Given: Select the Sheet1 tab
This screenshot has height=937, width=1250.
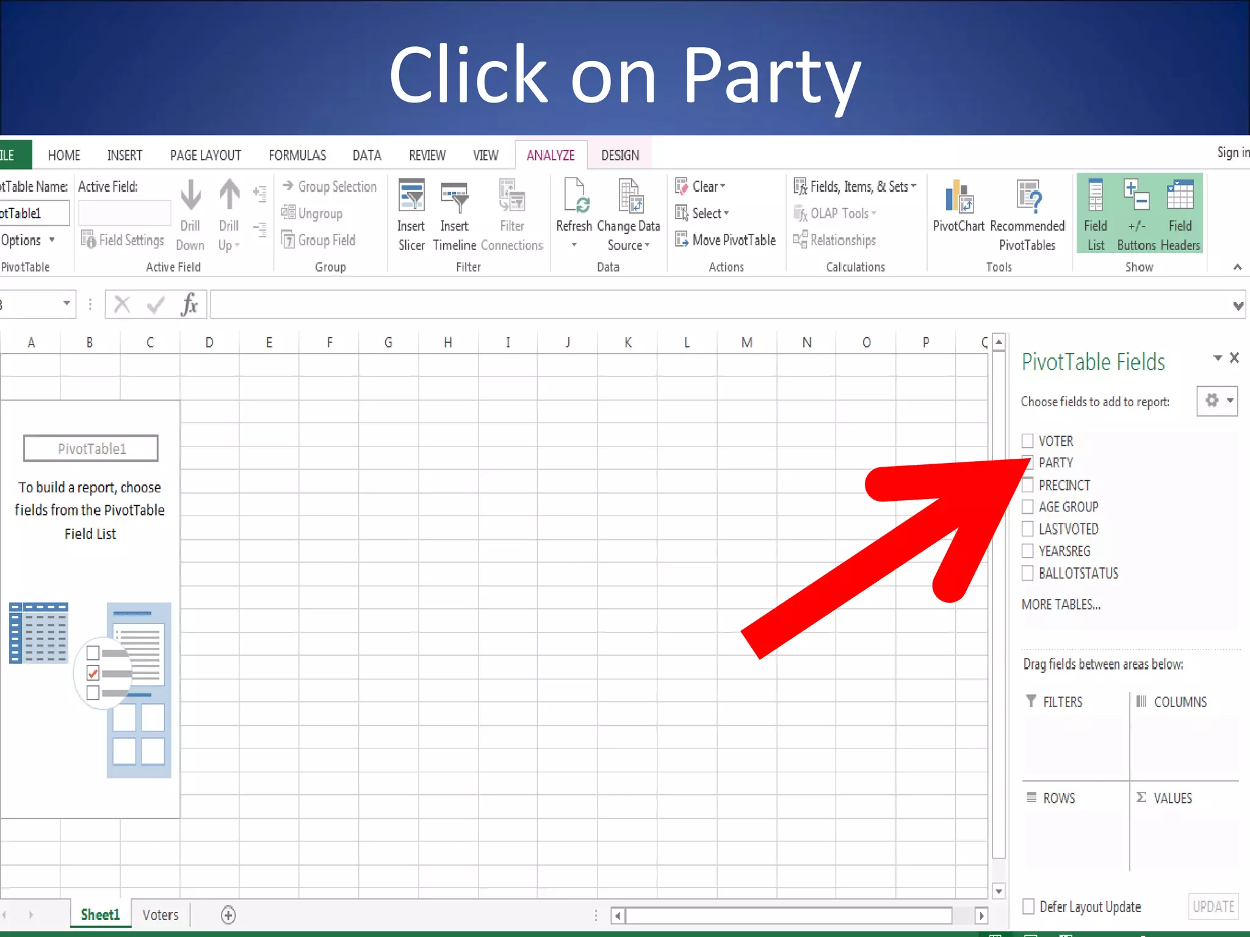Looking at the screenshot, I should (100, 915).
